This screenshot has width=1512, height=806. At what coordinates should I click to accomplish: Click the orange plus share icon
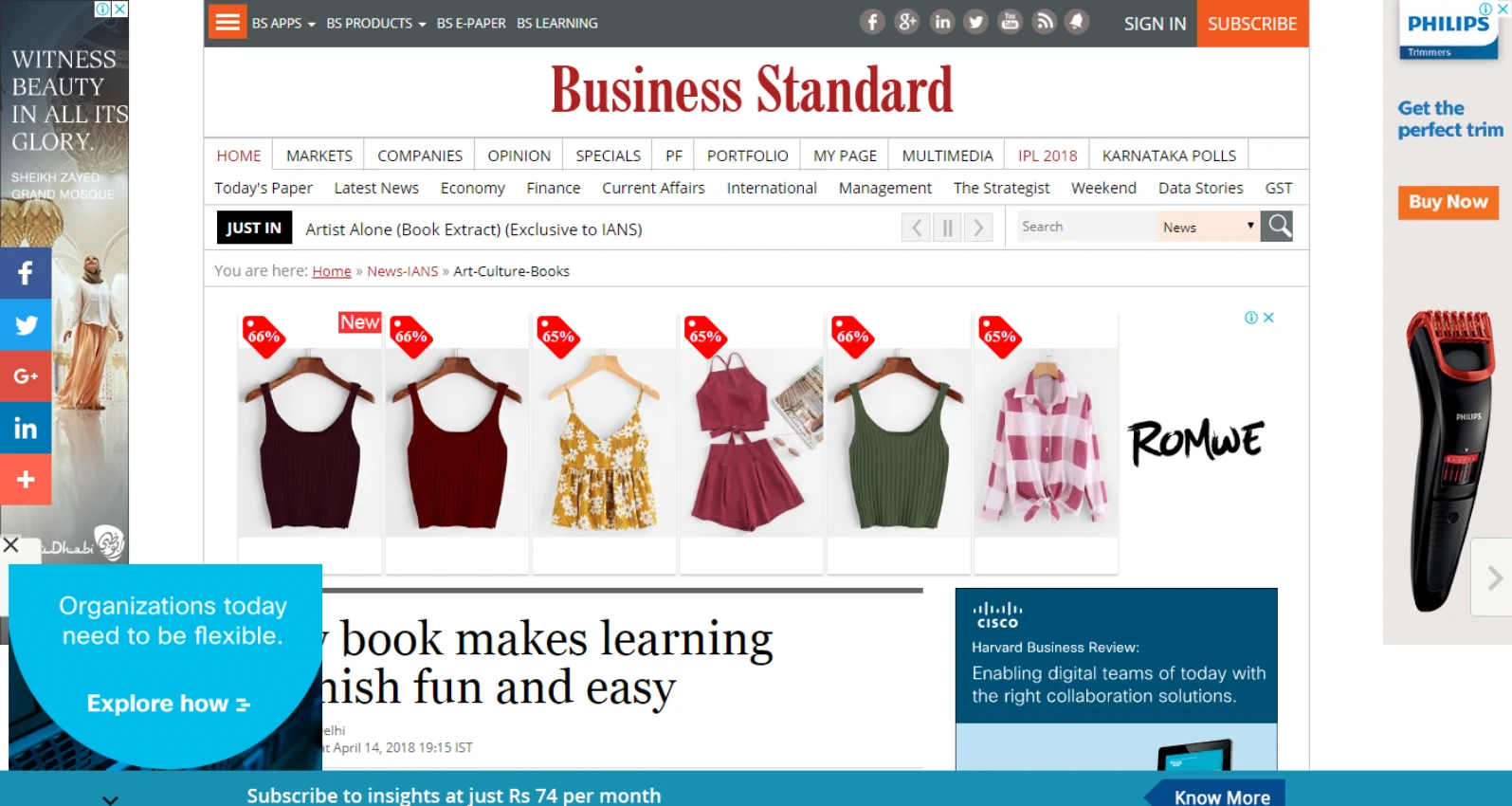26,480
